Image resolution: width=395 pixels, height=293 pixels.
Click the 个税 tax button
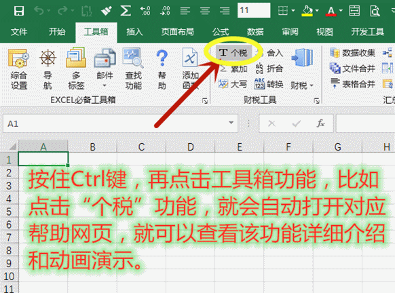[233, 53]
